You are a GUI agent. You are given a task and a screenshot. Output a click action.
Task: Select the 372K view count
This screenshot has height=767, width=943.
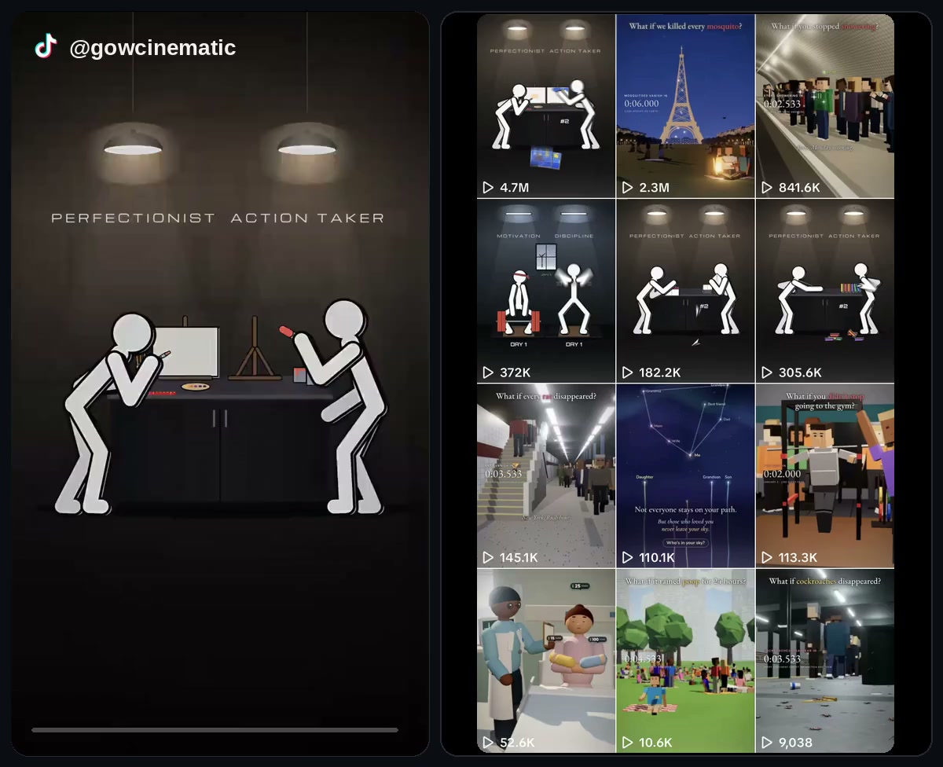[516, 372]
